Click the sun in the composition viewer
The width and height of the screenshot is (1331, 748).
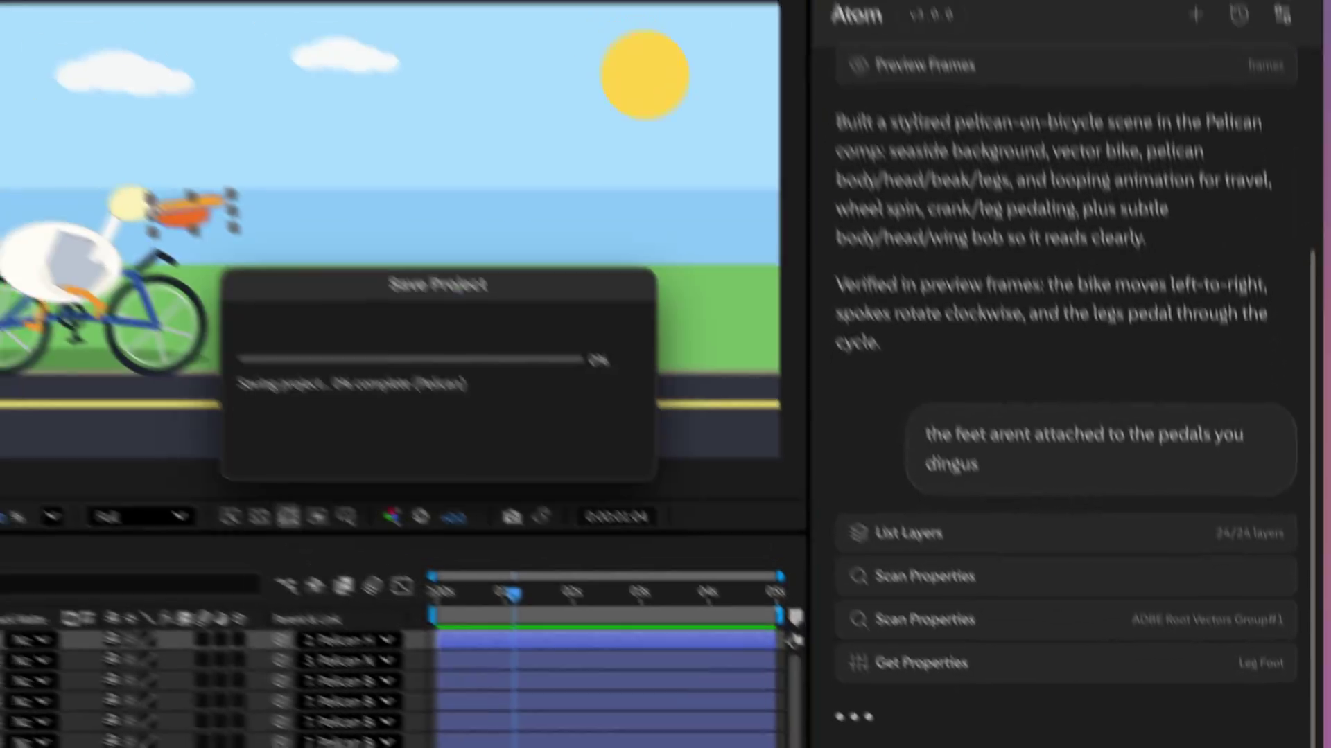[x=645, y=75]
